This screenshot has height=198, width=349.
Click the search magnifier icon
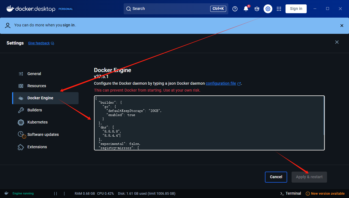pos(128,9)
